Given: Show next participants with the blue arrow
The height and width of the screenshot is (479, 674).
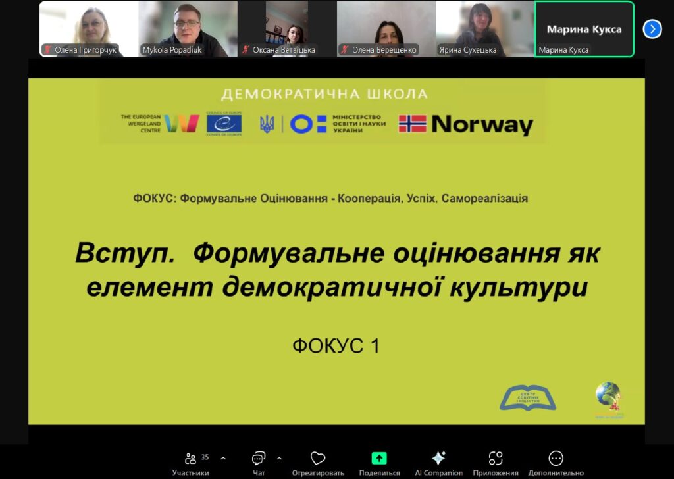Looking at the screenshot, I should click(x=652, y=29).
